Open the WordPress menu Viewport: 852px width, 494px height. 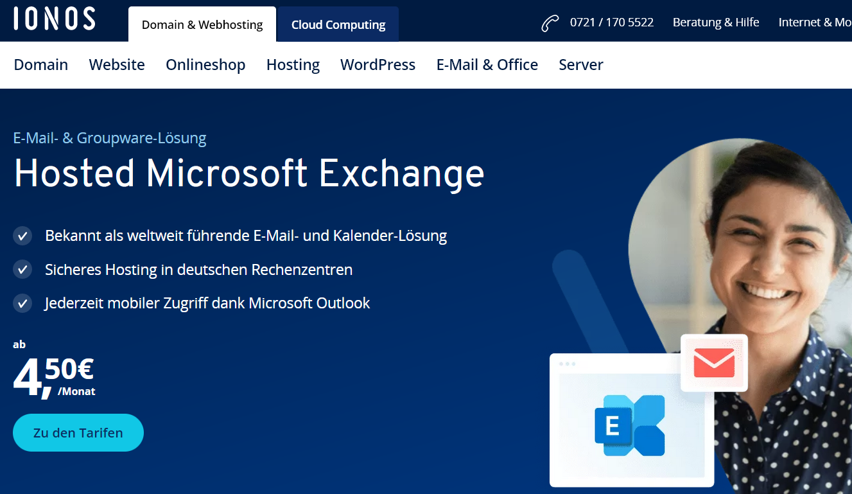[378, 65]
